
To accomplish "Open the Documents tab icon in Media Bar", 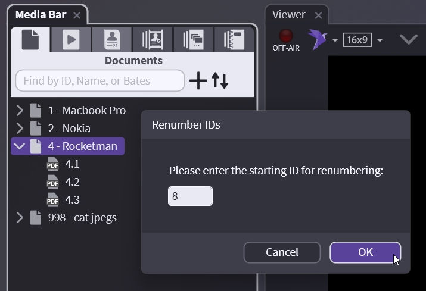I will (x=30, y=39).
